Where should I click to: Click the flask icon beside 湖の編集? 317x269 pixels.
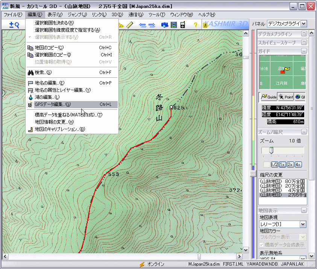[x=30, y=97]
